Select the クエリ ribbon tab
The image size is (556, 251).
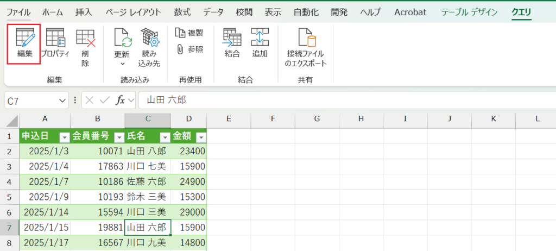point(521,12)
